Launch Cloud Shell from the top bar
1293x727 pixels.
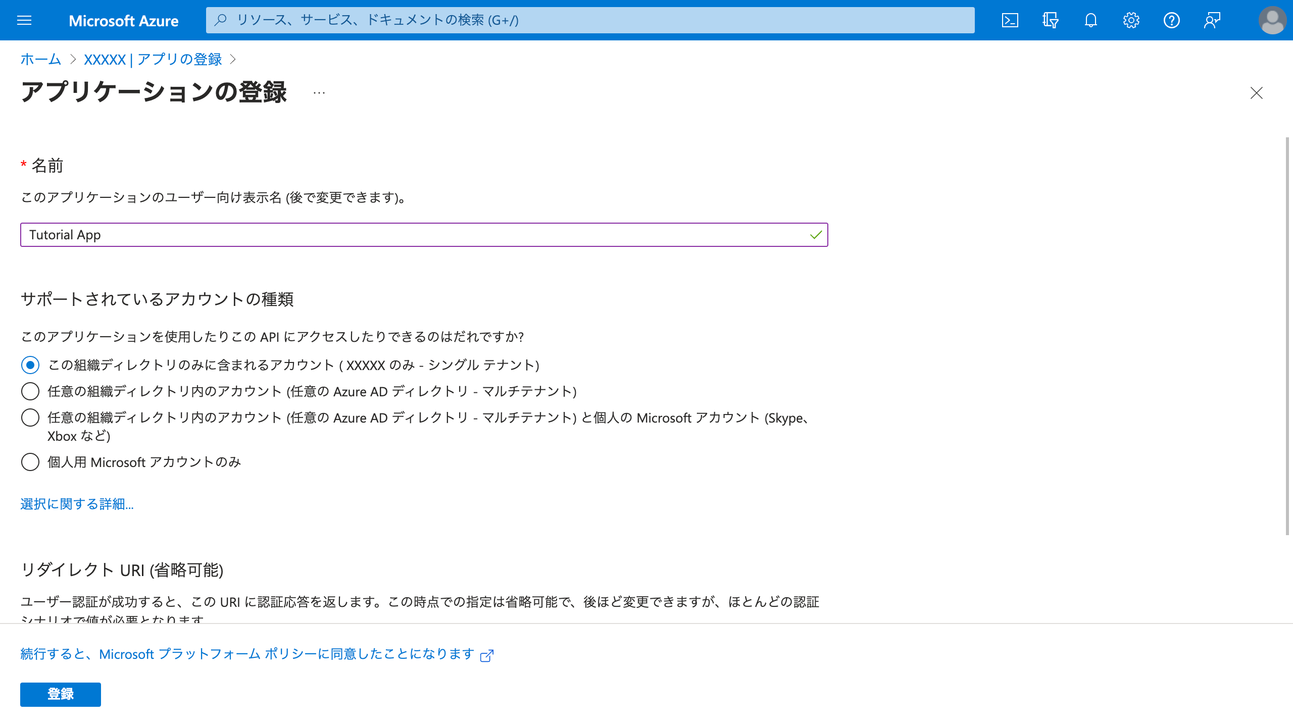pos(1010,20)
